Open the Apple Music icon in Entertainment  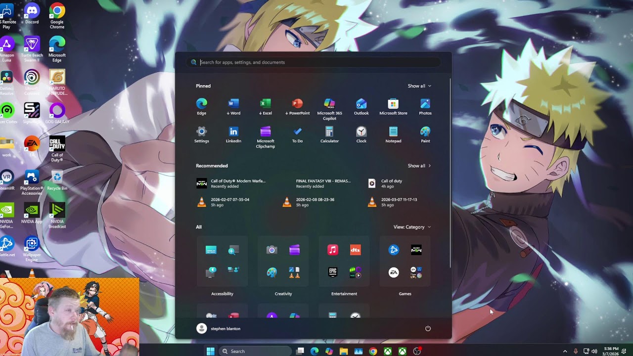coord(333,250)
